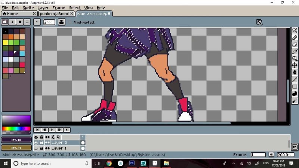Select the Rectangle shape tool
The width and height of the screenshot is (299, 168).
click(295, 87)
